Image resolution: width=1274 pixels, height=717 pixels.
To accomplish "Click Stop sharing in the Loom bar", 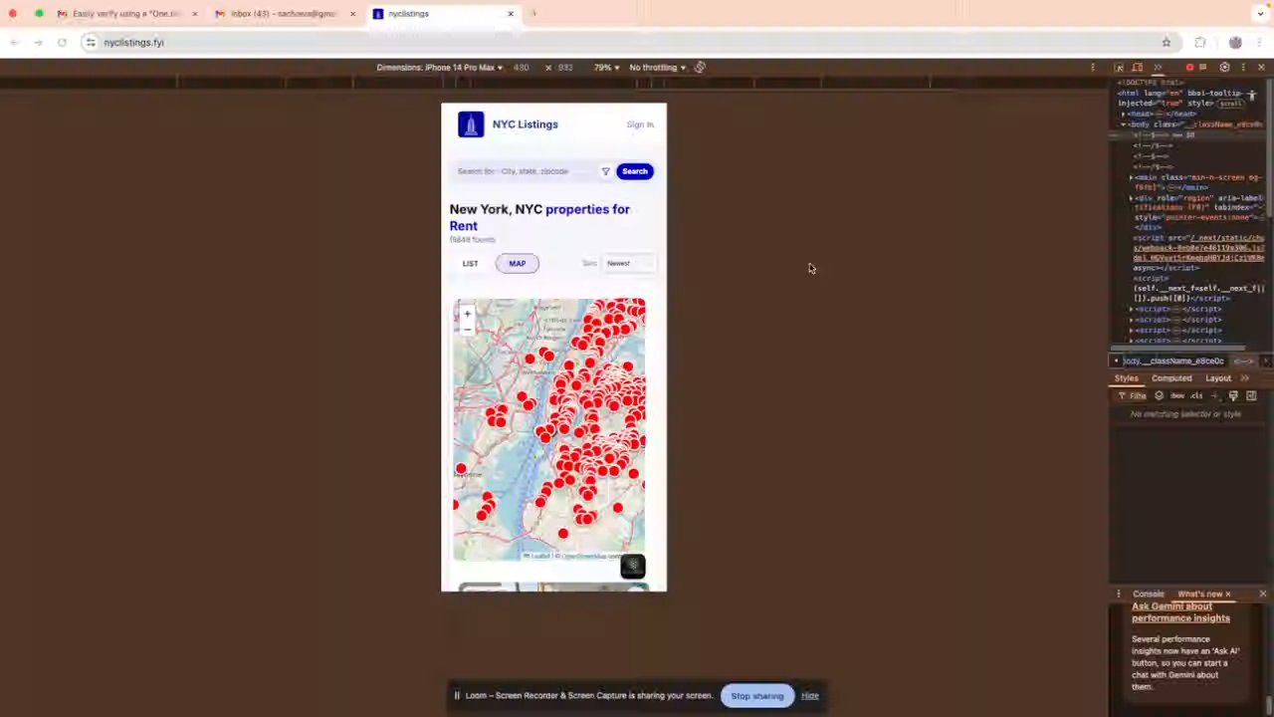I will 757,696.
